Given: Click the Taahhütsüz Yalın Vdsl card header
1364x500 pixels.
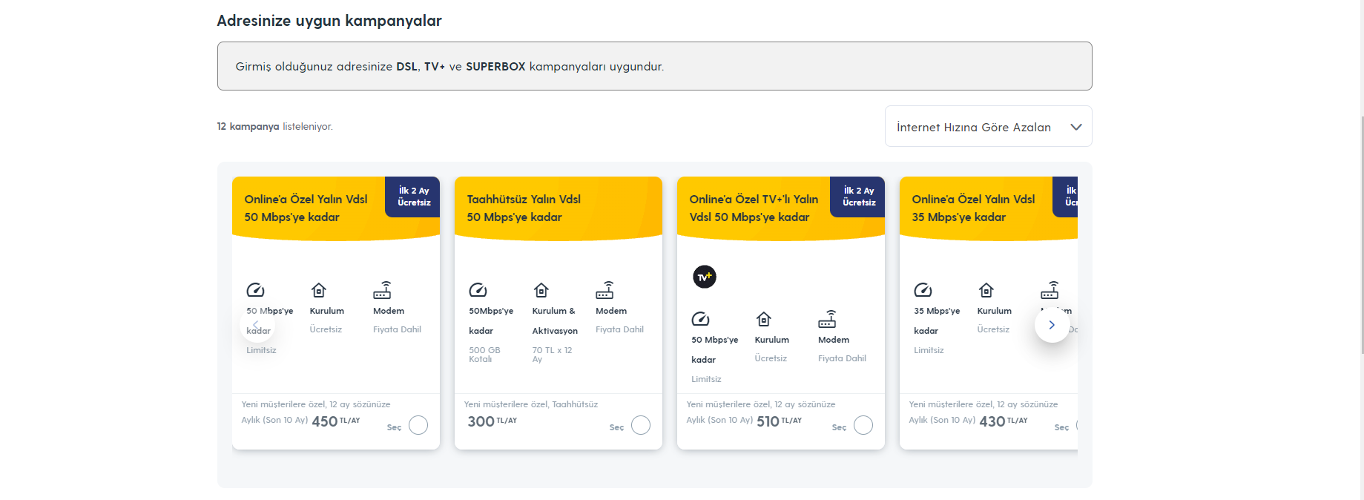Looking at the screenshot, I should [x=524, y=208].
